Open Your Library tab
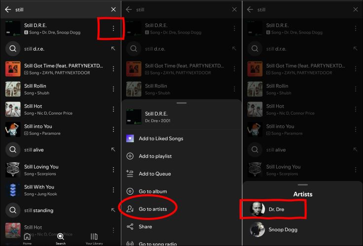 coord(94,239)
